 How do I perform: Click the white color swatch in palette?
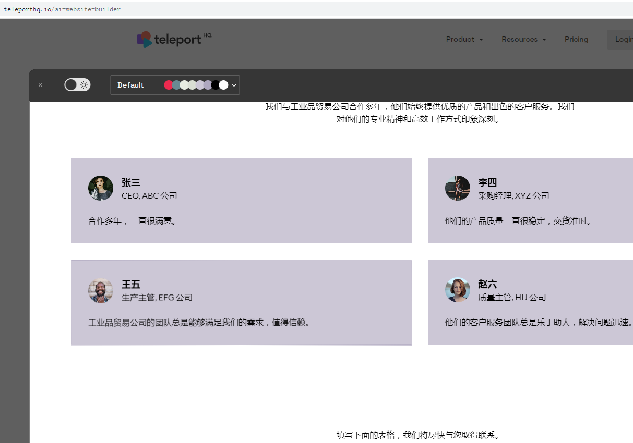click(x=223, y=85)
